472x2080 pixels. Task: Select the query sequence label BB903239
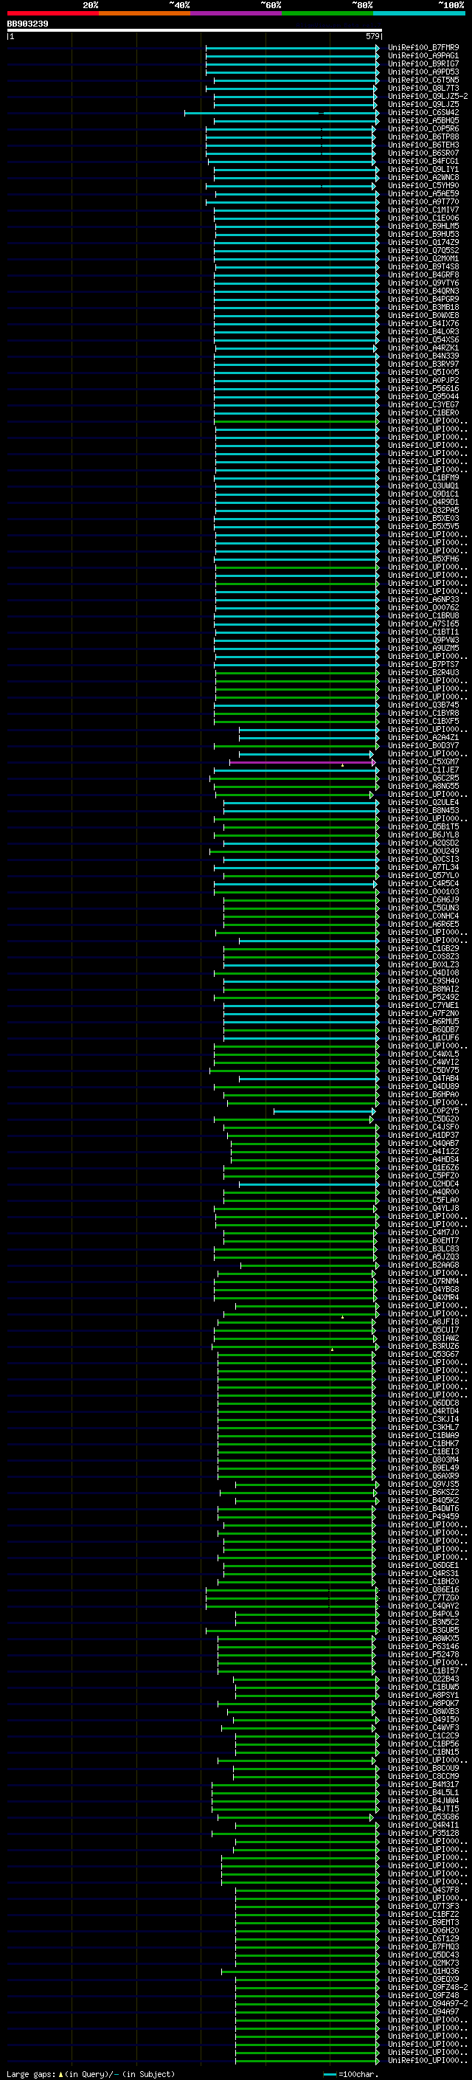pos(27,24)
